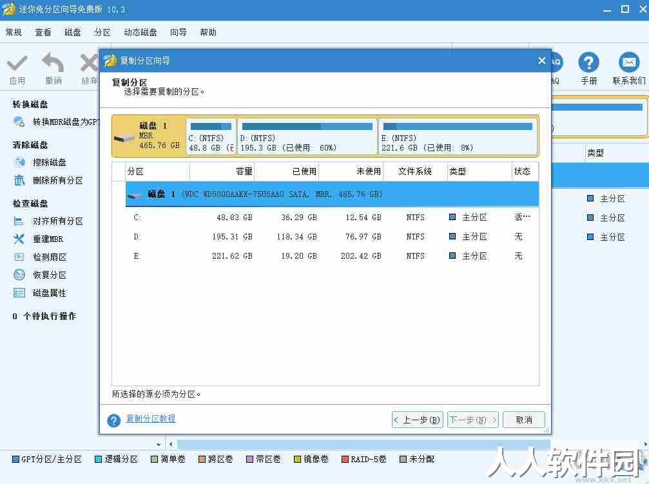Viewport: 649px width, 484px height.
Task: Select D: (NTFS) 195.3 GB block in disk map
Action: click(x=307, y=136)
